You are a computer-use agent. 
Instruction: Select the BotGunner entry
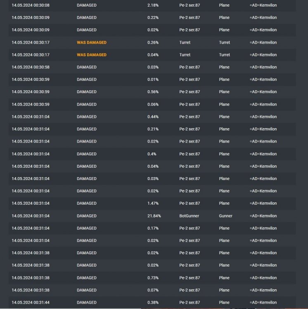point(190,216)
